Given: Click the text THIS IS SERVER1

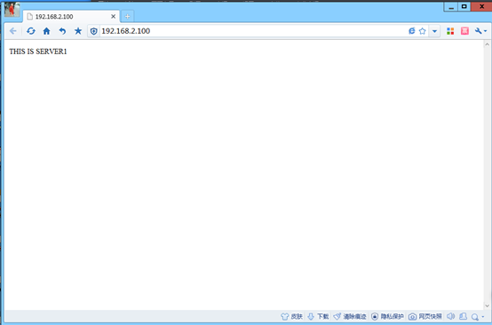Looking at the screenshot, I should coord(38,52).
